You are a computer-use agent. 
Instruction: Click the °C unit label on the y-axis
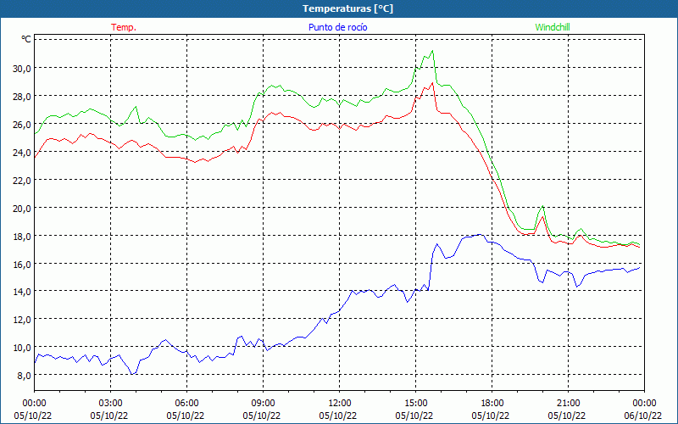coord(26,39)
